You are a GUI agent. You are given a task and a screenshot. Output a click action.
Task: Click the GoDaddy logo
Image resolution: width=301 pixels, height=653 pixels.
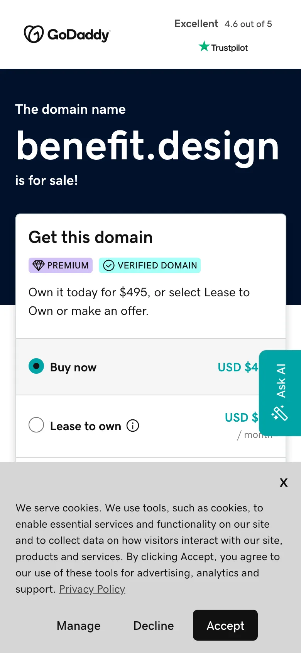(x=67, y=34)
